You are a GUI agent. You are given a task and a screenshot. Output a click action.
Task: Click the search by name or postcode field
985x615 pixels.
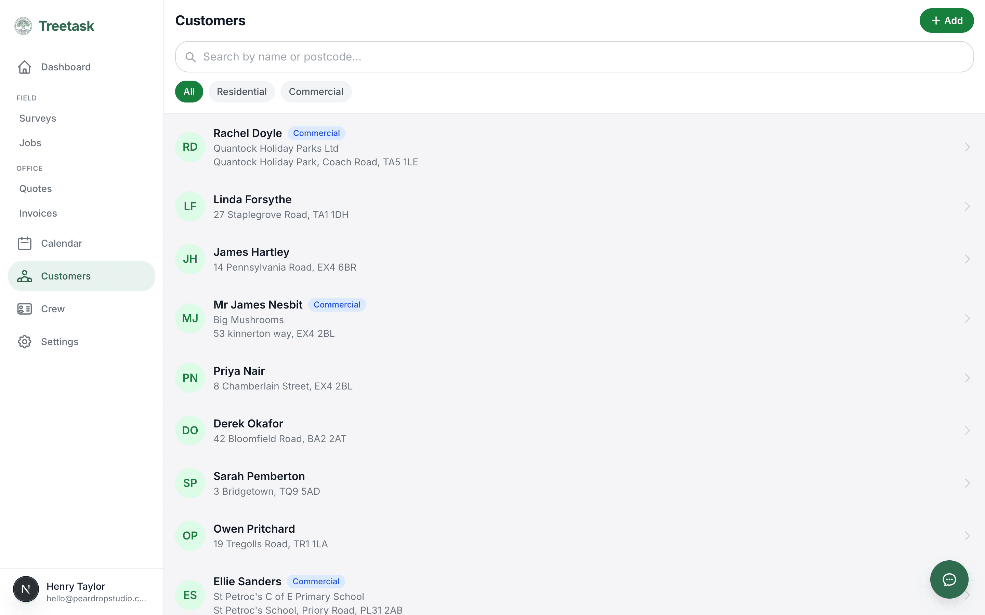(574, 57)
